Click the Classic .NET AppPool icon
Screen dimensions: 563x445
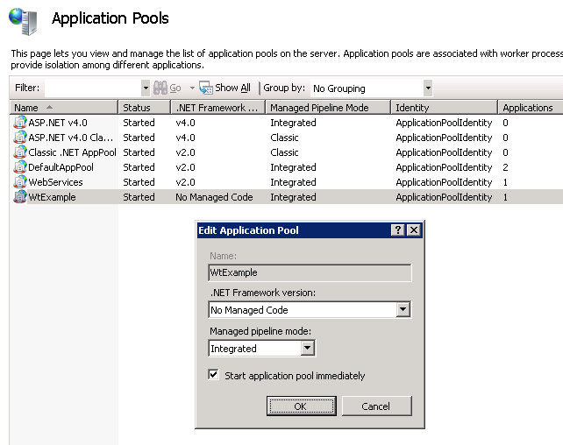point(20,152)
